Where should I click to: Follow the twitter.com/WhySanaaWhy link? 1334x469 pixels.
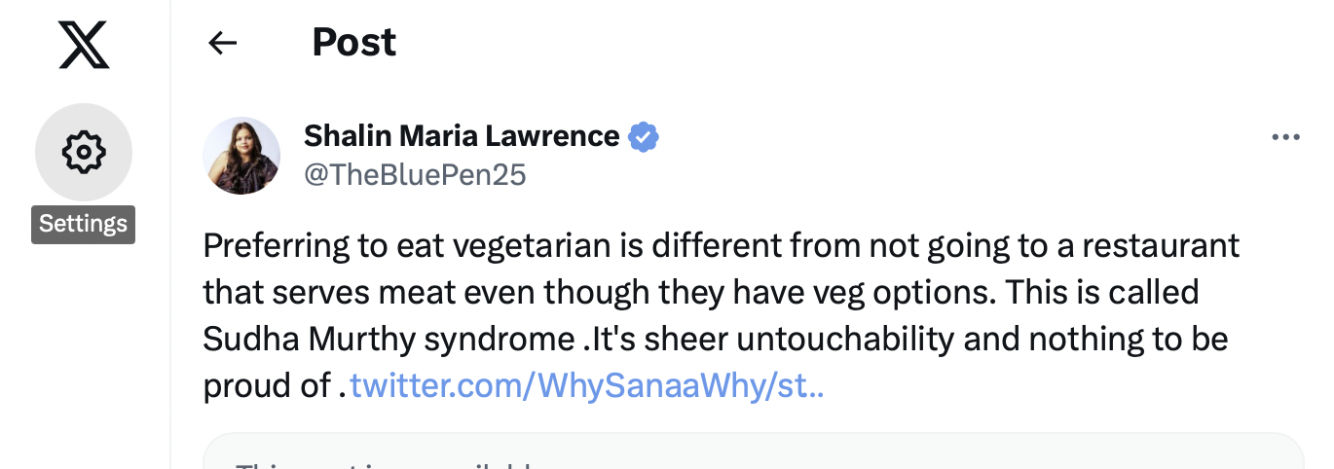click(x=587, y=386)
